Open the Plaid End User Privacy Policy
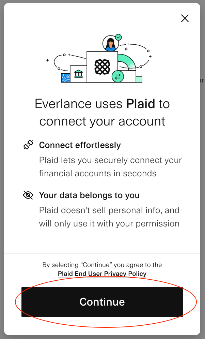Viewport: 205px width, 339px height. coord(102,274)
